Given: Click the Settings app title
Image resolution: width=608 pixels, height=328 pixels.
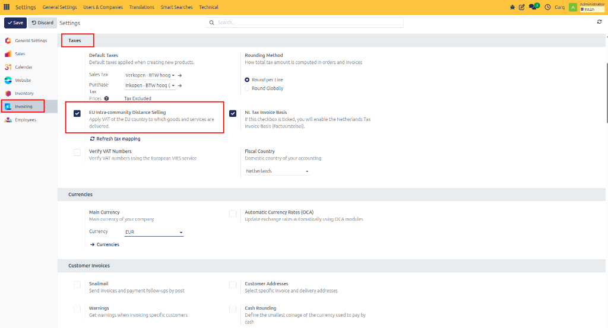Looking at the screenshot, I should (x=26, y=7).
